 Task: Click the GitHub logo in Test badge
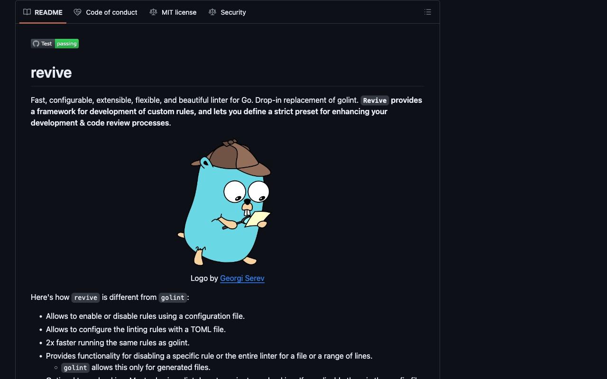tap(36, 44)
